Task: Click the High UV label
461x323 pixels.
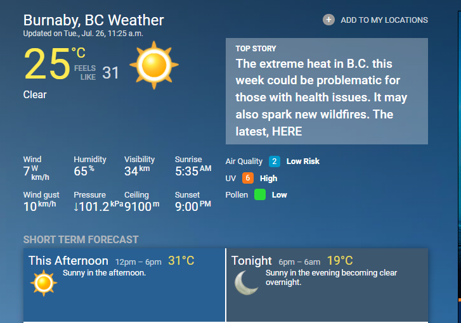Action: click(x=268, y=178)
